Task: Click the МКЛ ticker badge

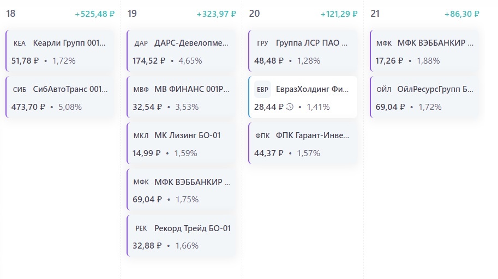Action: 141,135
